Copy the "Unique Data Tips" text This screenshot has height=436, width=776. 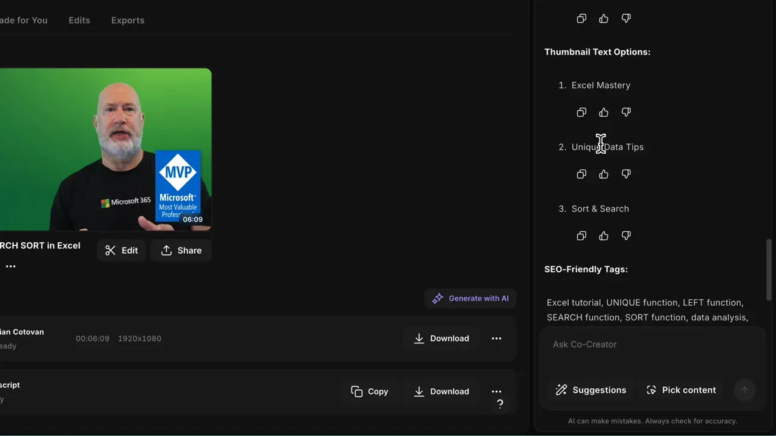(x=581, y=174)
